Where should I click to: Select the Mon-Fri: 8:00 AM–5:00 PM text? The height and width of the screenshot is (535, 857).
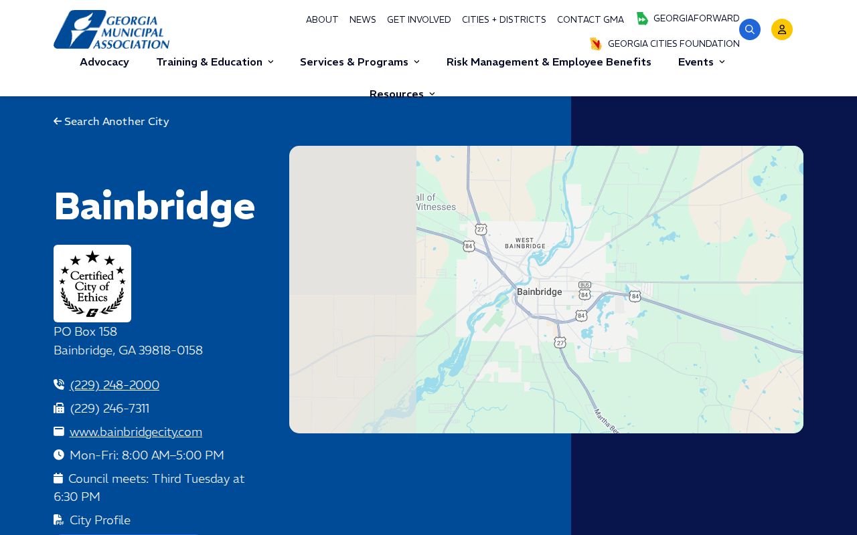pyautogui.click(x=147, y=455)
